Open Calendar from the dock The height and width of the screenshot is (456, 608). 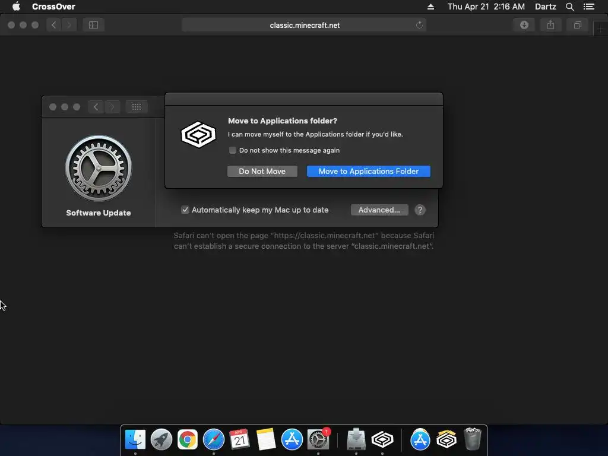[239, 440]
